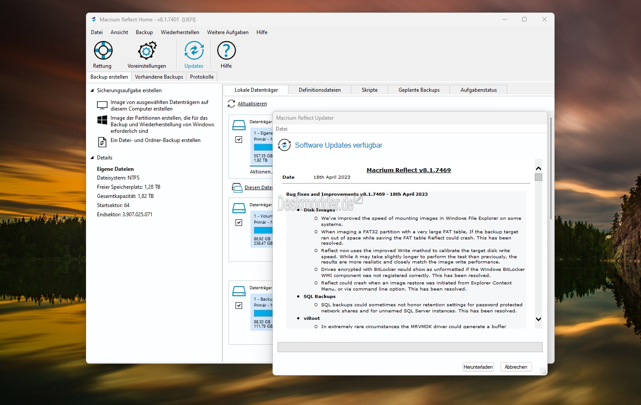The height and width of the screenshot is (405, 641).
Task: Click the Aktualisieren refresh icon
Action: click(x=232, y=104)
